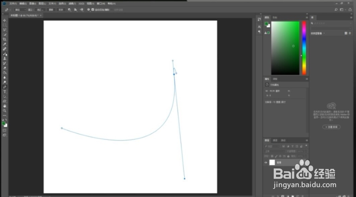The width and height of the screenshot is (356, 197).
Task: Click the share icon at top right
Action: (350, 10)
